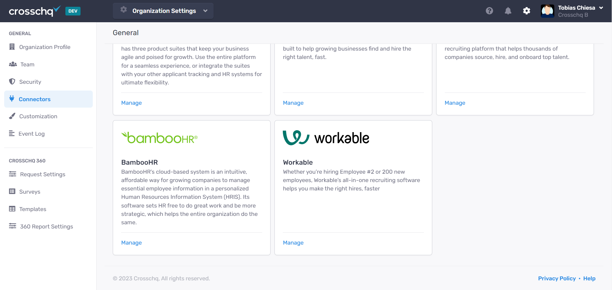Click Manage under growing businesses card

tap(293, 103)
